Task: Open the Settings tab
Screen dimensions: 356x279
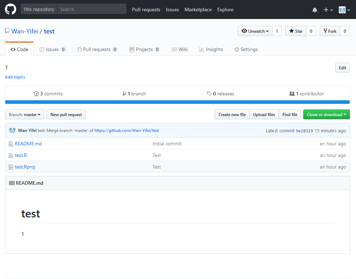Action: (x=246, y=49)
